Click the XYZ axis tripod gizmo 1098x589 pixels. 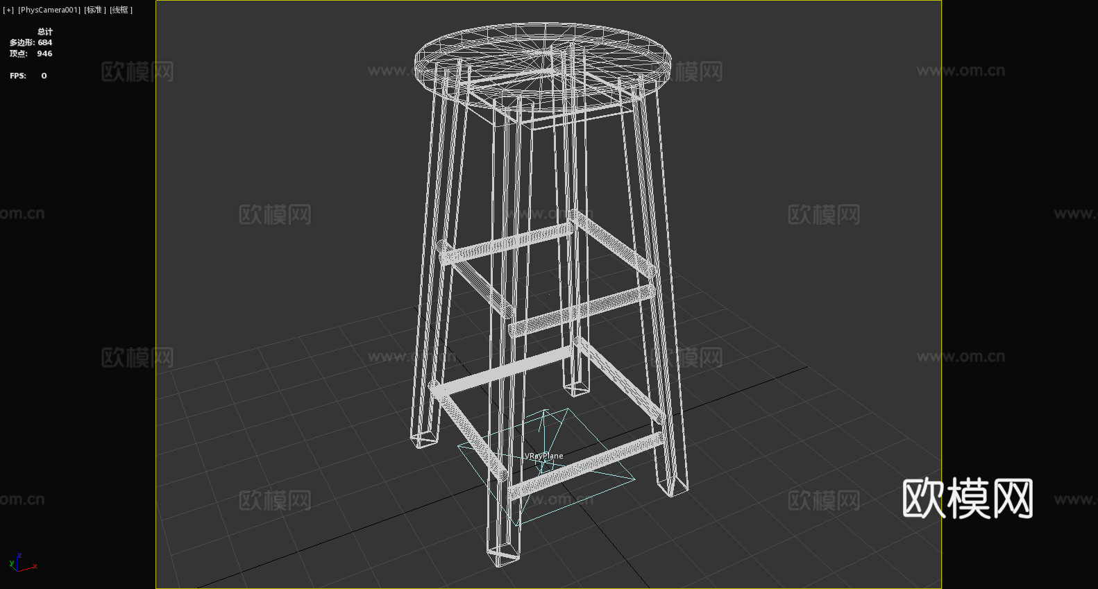coord(22,563)
